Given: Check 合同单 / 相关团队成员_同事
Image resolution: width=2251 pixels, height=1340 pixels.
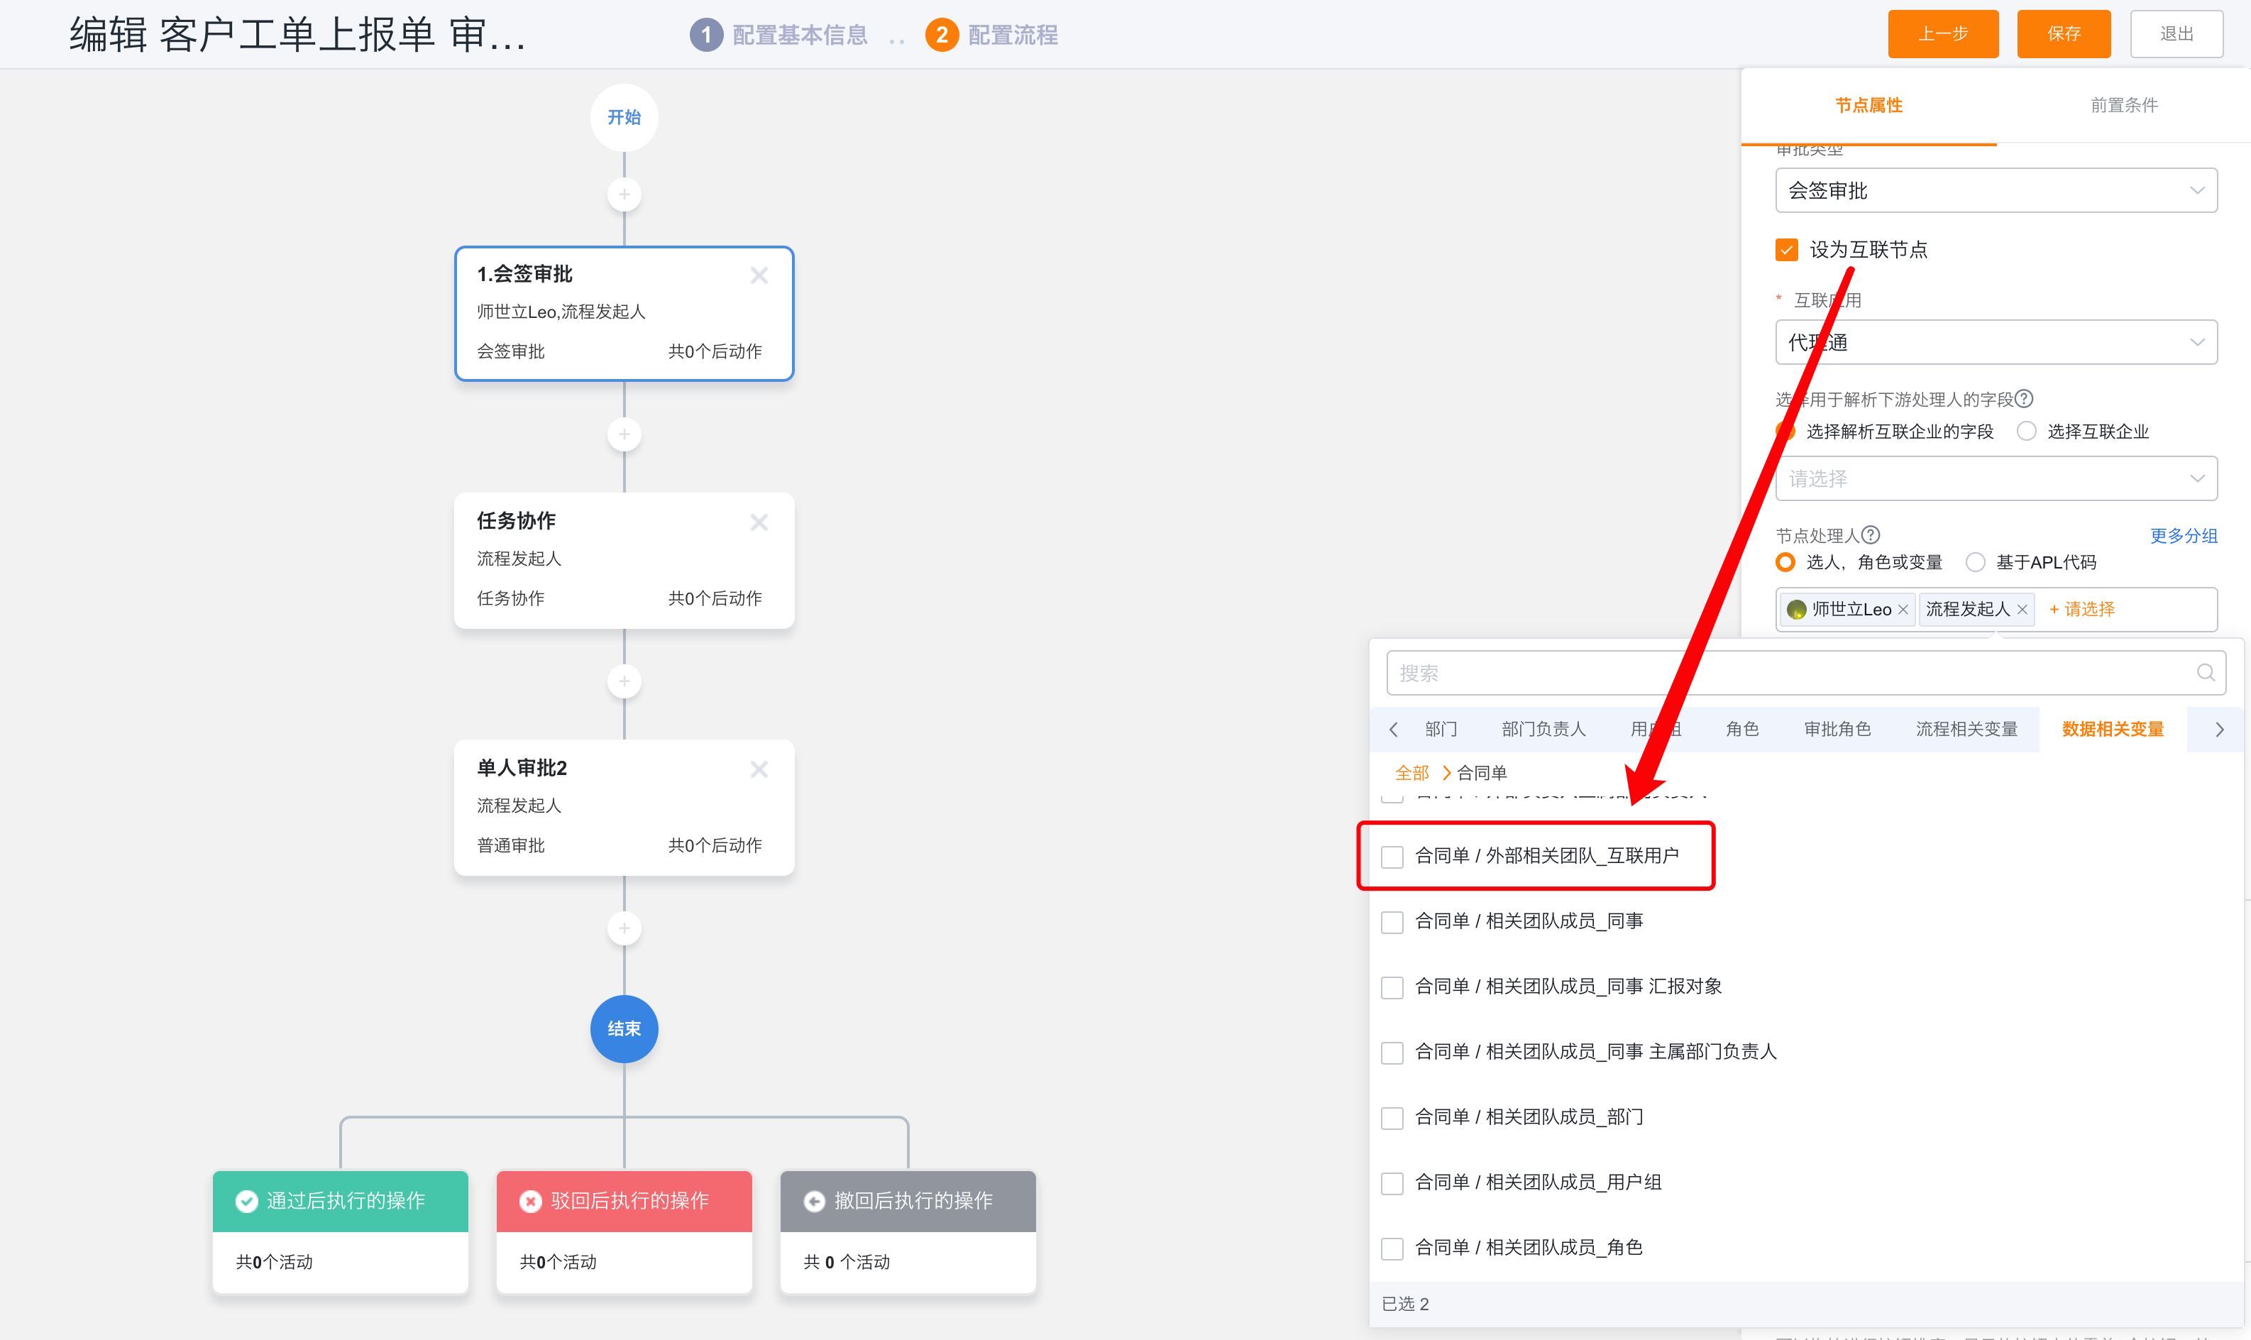Looking at the screenshot, I should point(1392,922).
